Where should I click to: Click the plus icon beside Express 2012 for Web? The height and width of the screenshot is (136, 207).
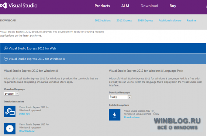(x=6, y=48)
